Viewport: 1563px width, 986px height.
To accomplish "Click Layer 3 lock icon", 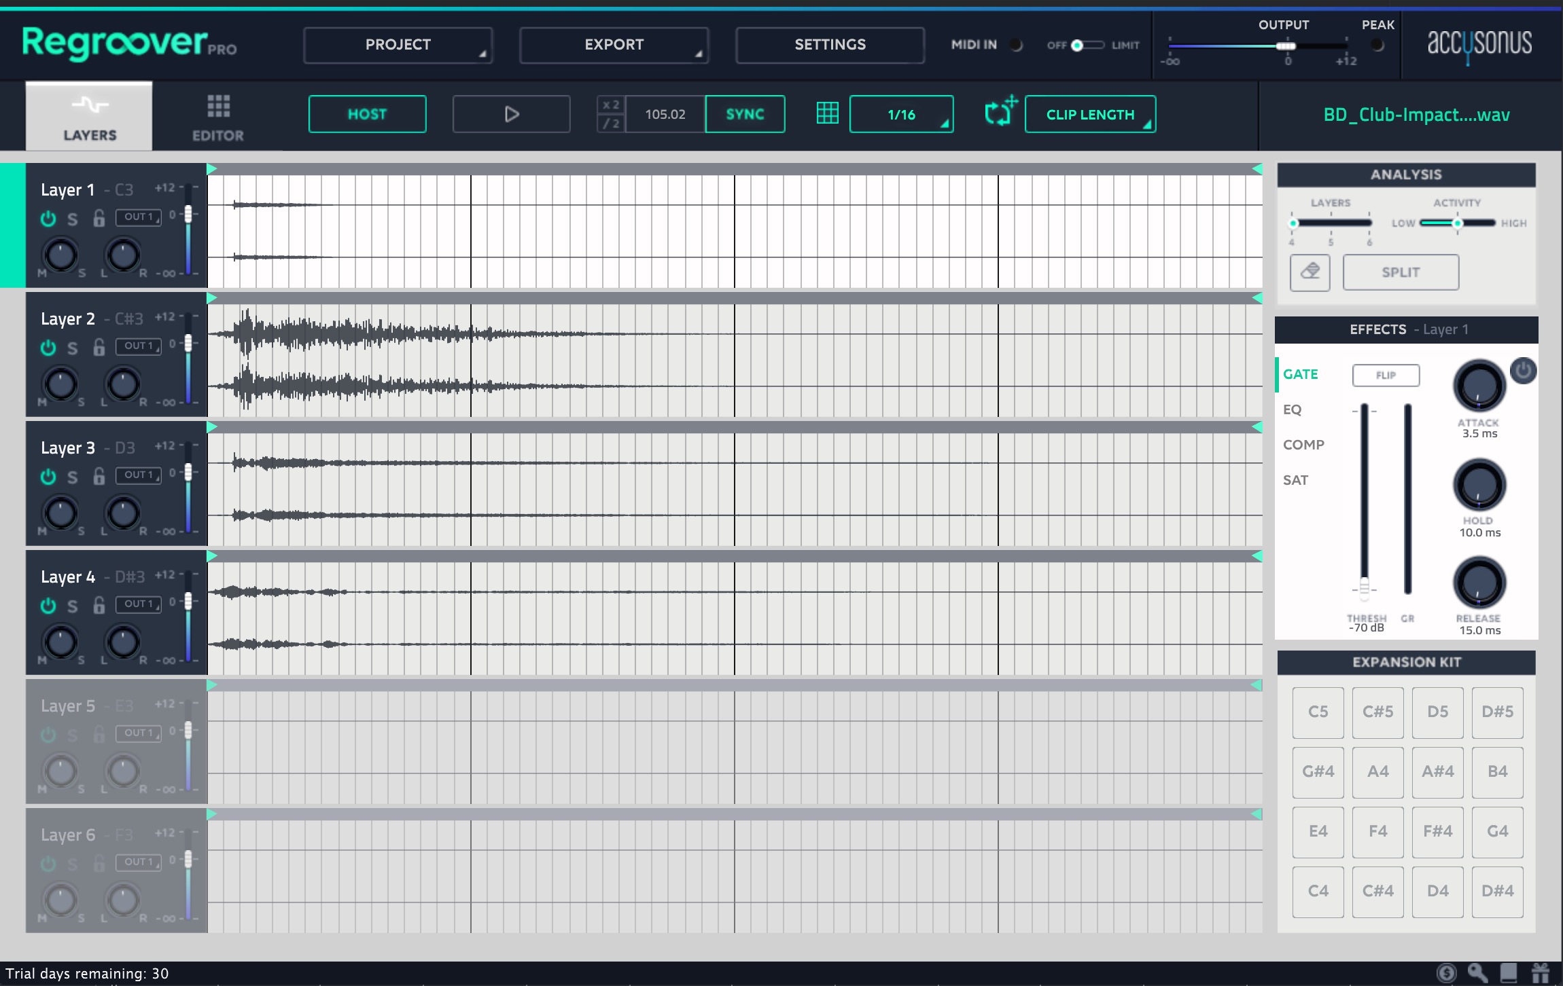I will point(99,476).
